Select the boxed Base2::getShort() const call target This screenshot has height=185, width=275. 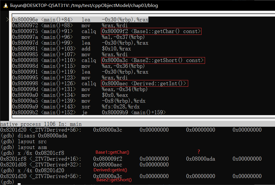(x=153, y=60)
